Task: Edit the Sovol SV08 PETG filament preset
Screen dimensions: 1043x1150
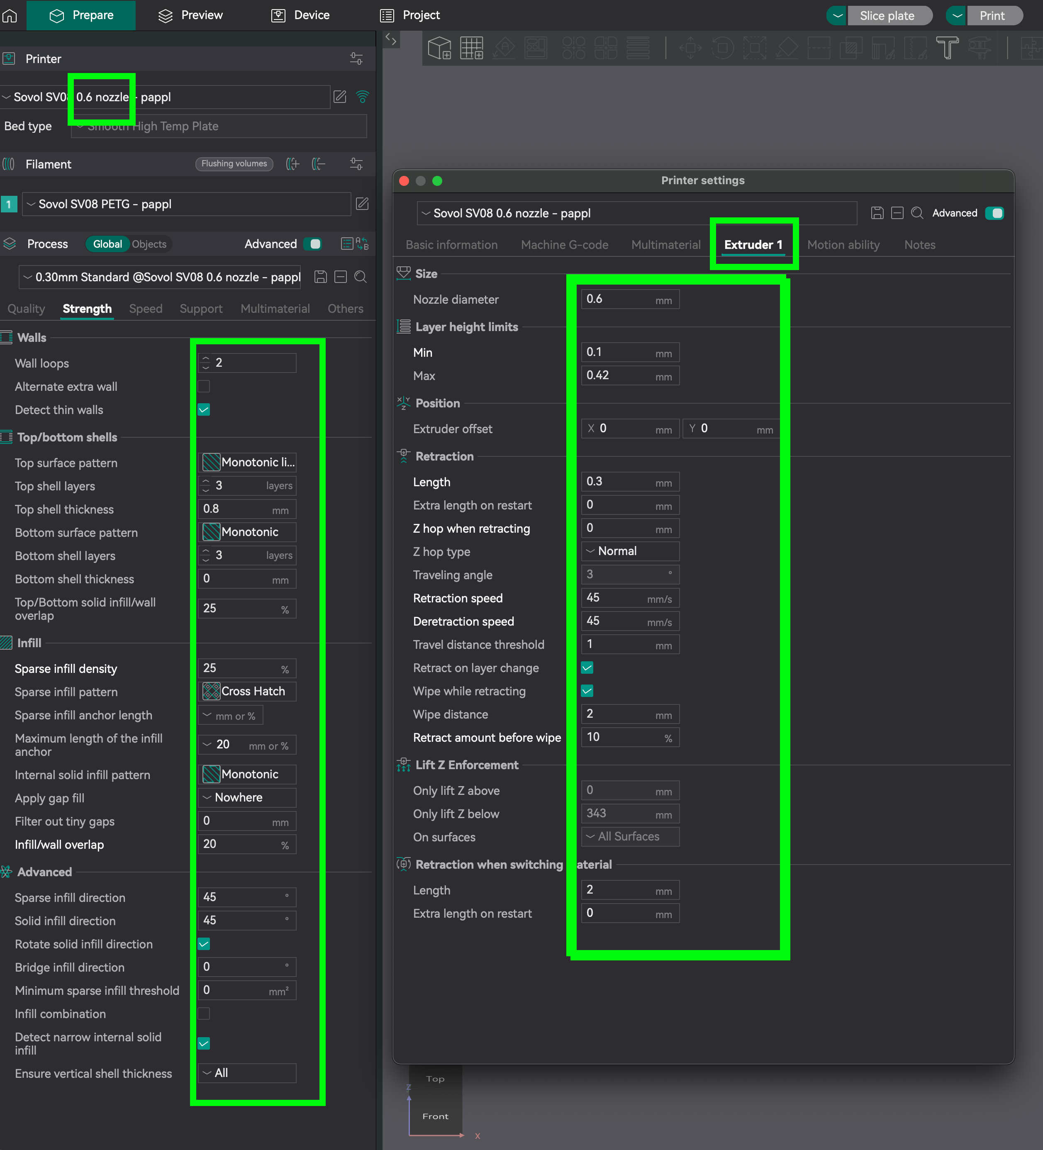Action: coord(362,204)
